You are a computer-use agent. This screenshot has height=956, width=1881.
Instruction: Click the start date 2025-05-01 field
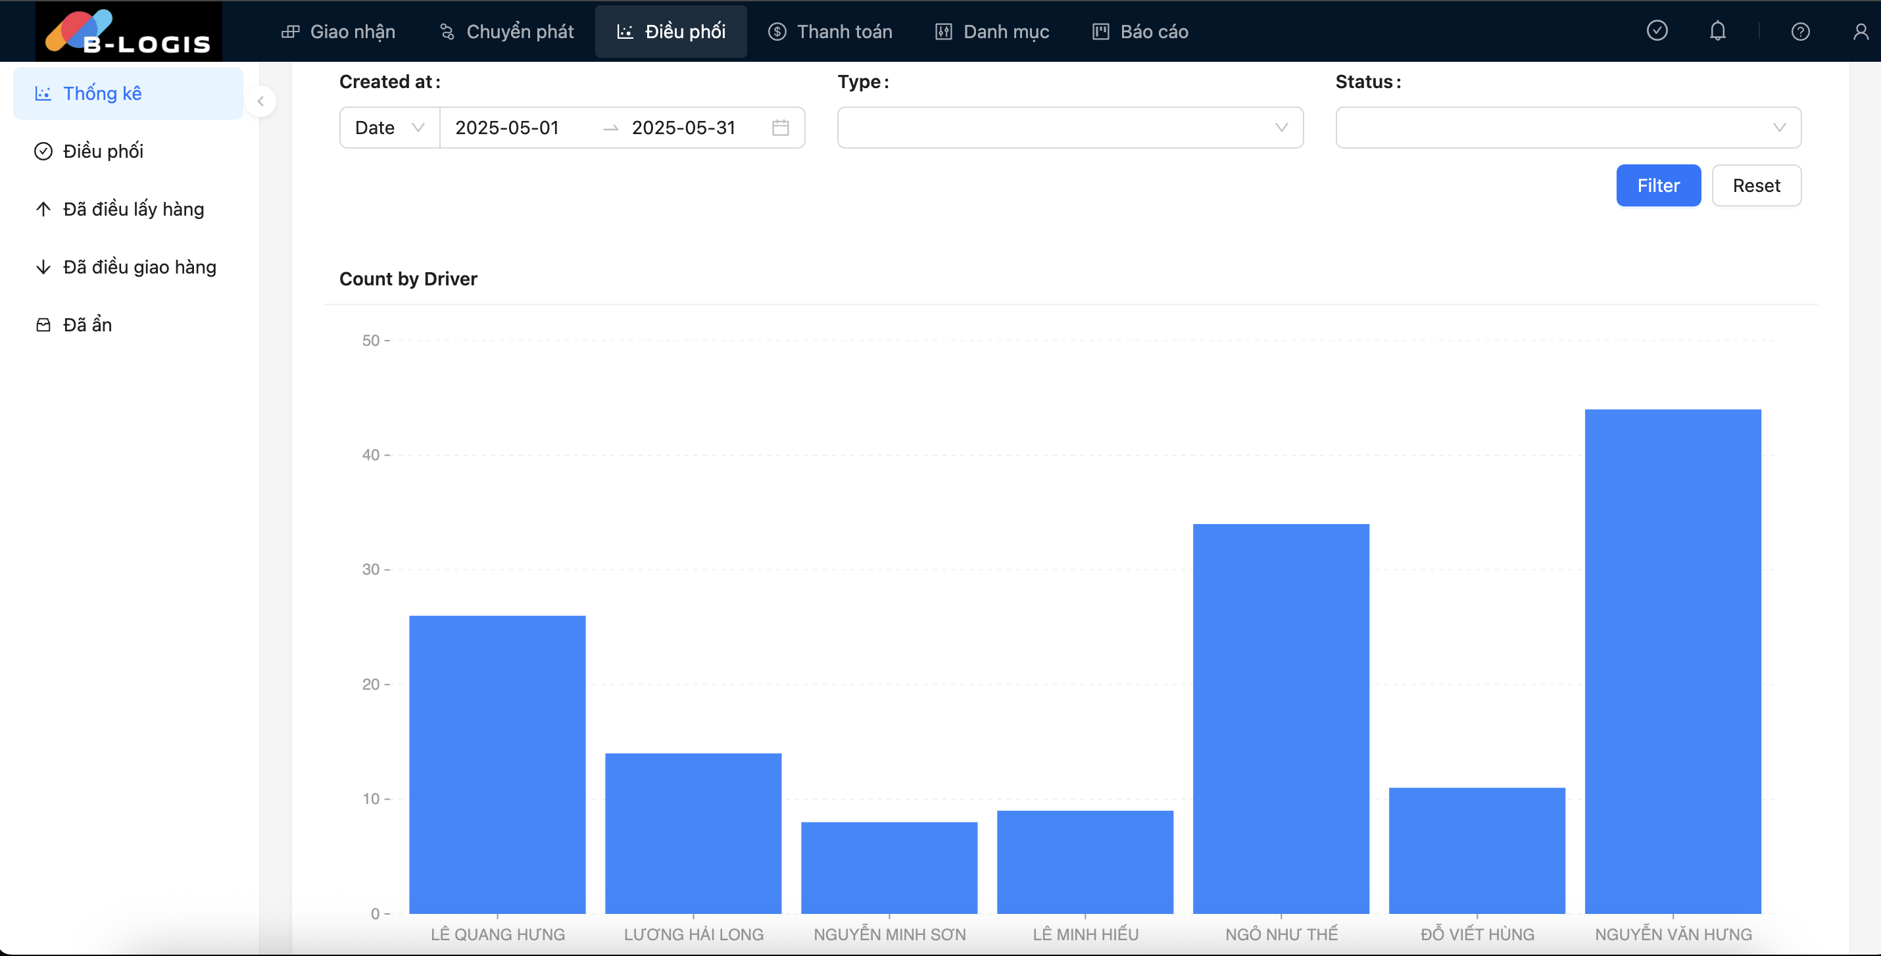tap(507, 128)
